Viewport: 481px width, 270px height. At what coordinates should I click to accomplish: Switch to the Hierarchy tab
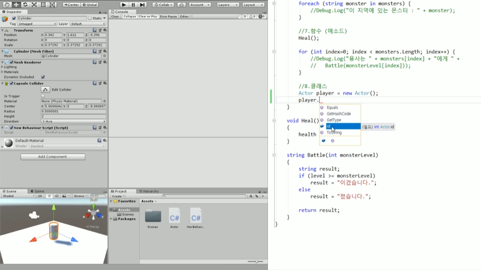click(149, 191)
